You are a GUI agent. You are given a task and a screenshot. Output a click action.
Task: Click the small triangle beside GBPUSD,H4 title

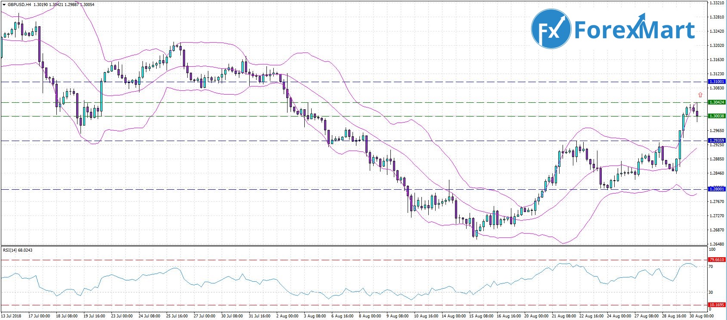[x=4, y=5]
